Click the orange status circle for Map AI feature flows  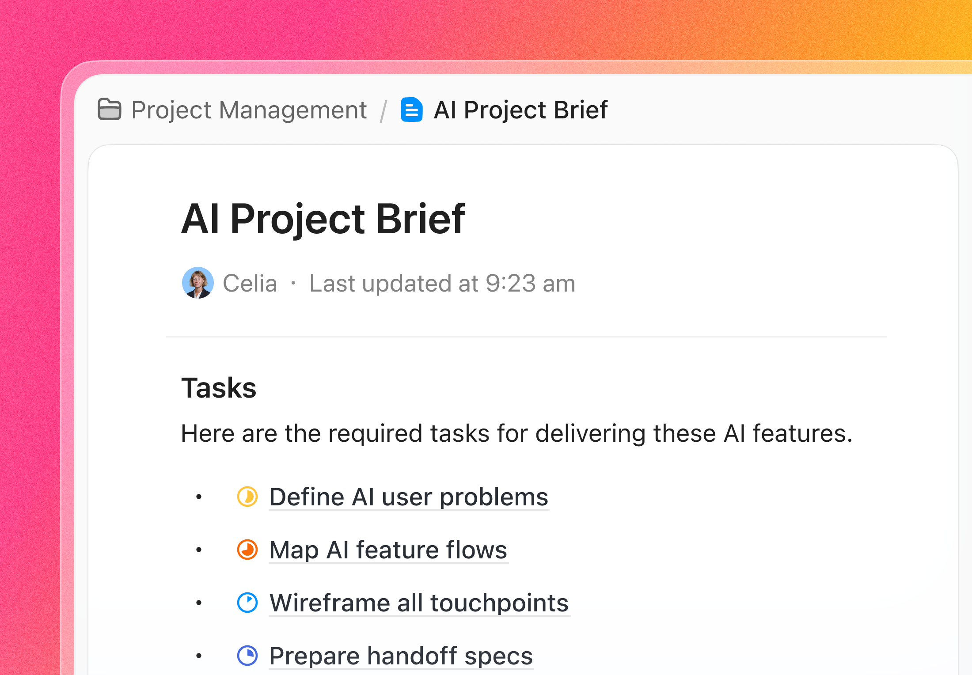click(248, 550)
